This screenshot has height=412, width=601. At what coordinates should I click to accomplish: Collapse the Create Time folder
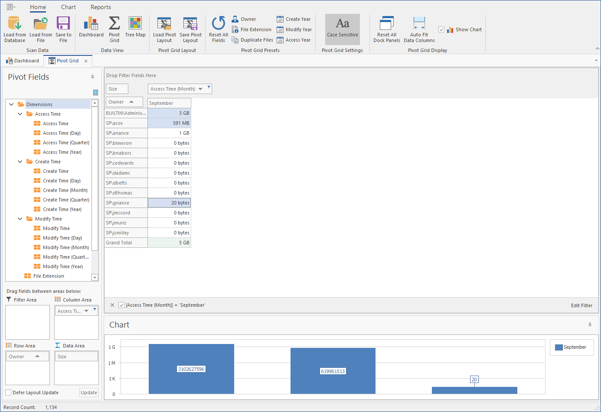click(x=20, y=162)
